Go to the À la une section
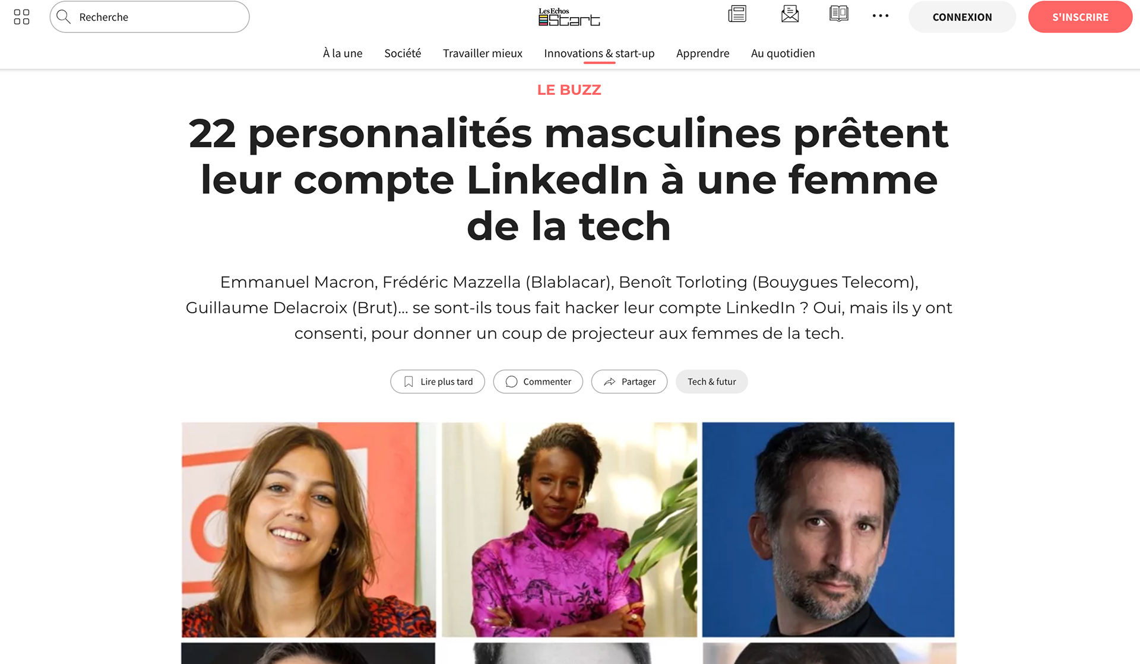The height and width of the screenshot is (664, 1140). [x=343, y=53]
